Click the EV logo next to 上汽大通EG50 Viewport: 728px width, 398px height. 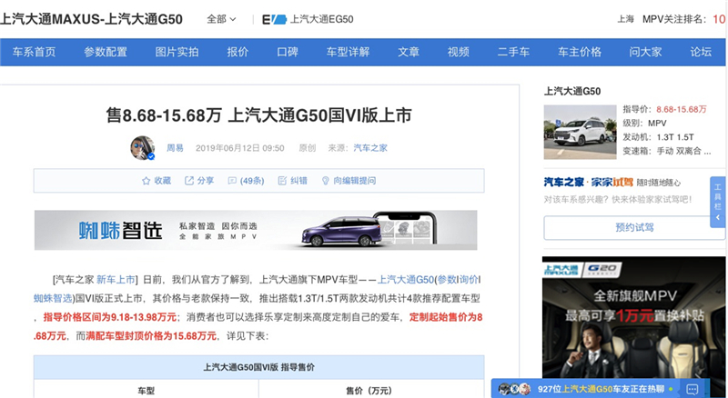(x=275, y=19)
